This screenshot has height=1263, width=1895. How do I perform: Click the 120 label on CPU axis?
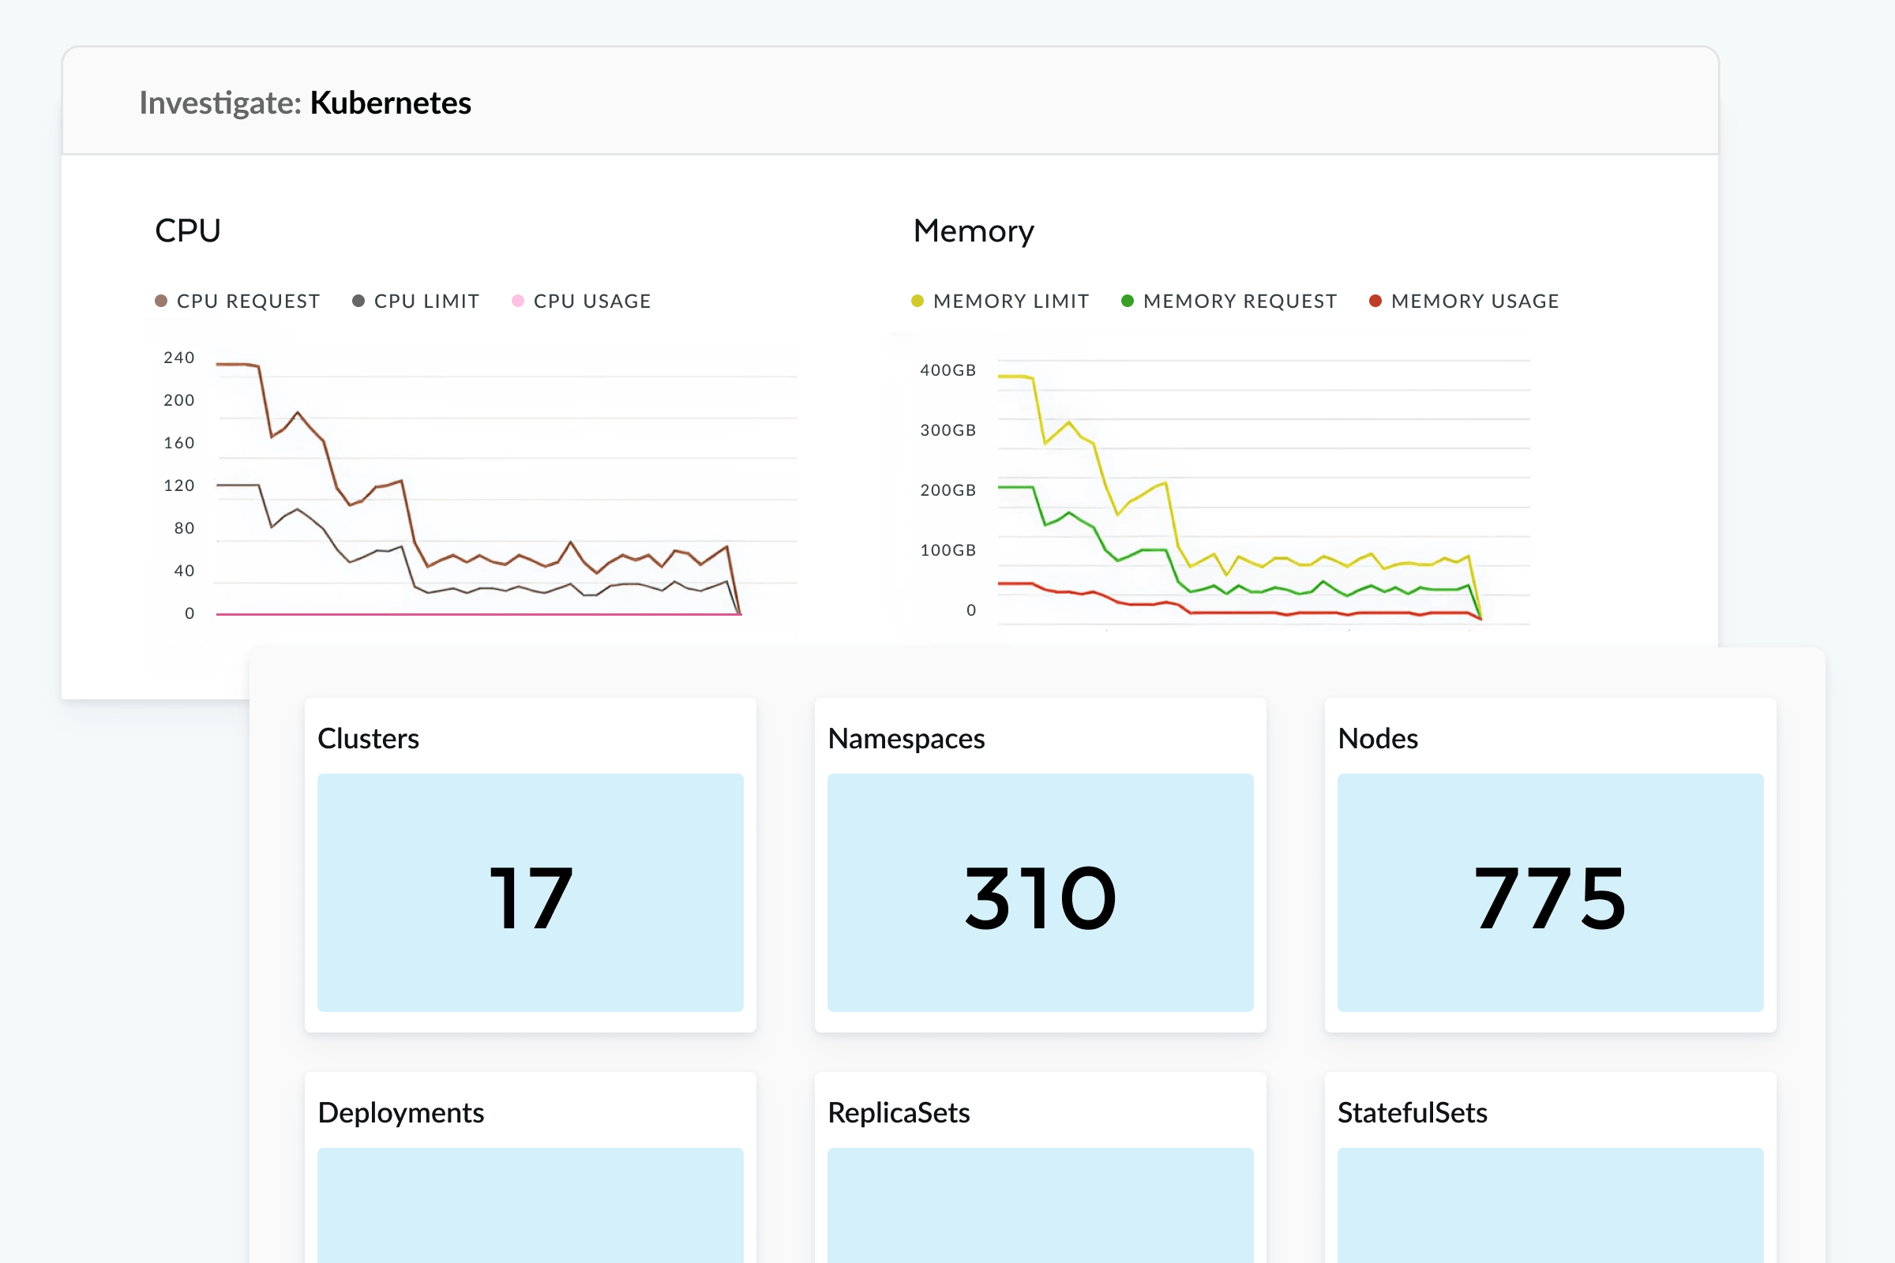tap(179, 485)
